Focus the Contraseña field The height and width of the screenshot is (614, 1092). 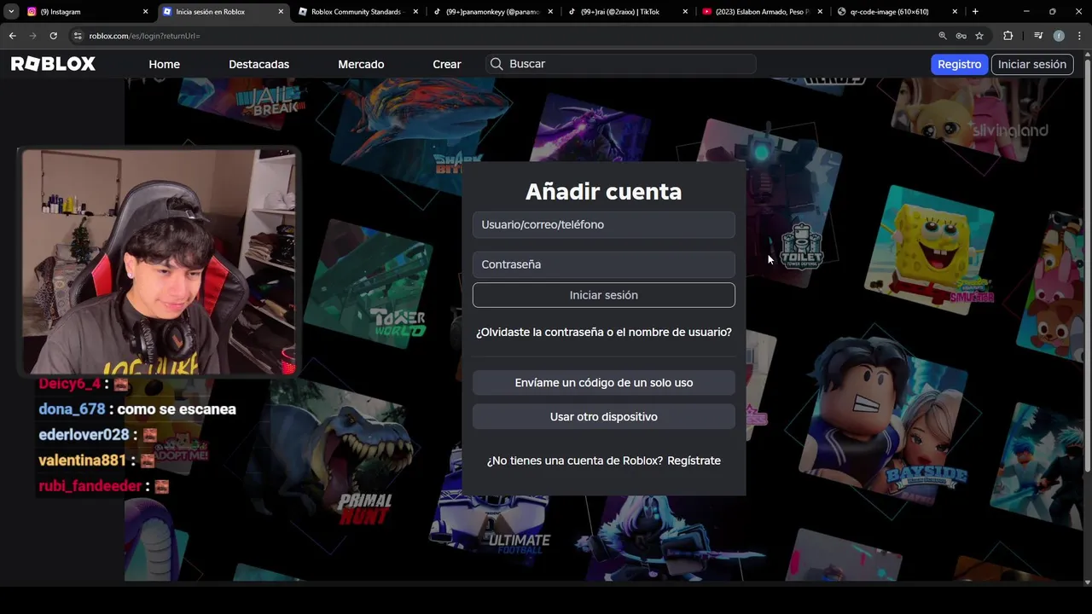coord(603,264)
